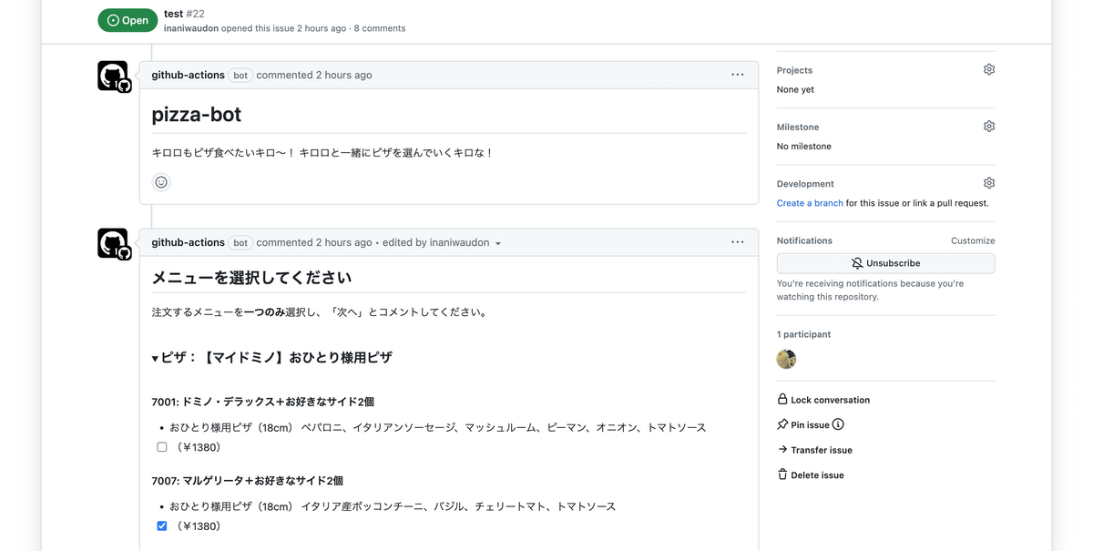Click the first comment's 2 hours ago timestamp
Image resolution: width=1093 pixels, height=551 pixels.
click(x=343, y=75)
